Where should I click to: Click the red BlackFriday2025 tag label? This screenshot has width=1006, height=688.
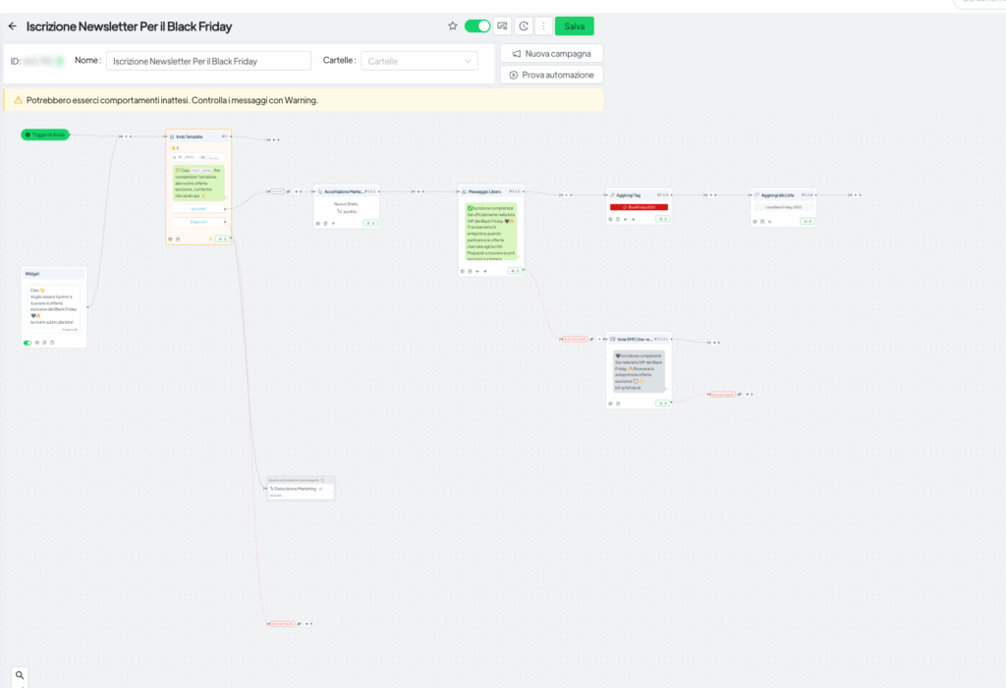(639, 207)
